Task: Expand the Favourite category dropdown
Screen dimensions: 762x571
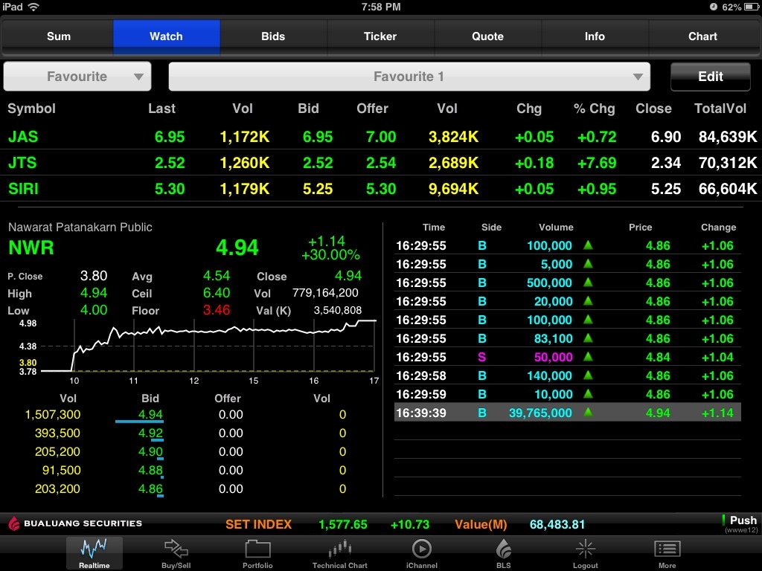Action: point(77,77)
